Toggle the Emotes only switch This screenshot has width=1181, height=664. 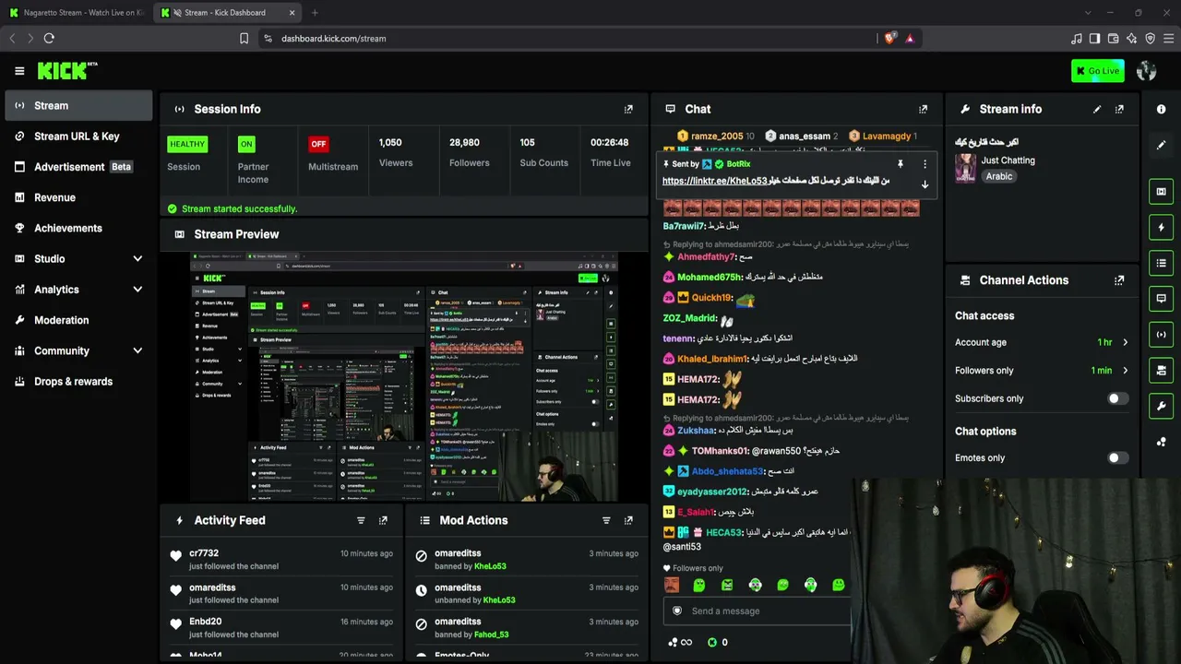(x=1117, y=457)
